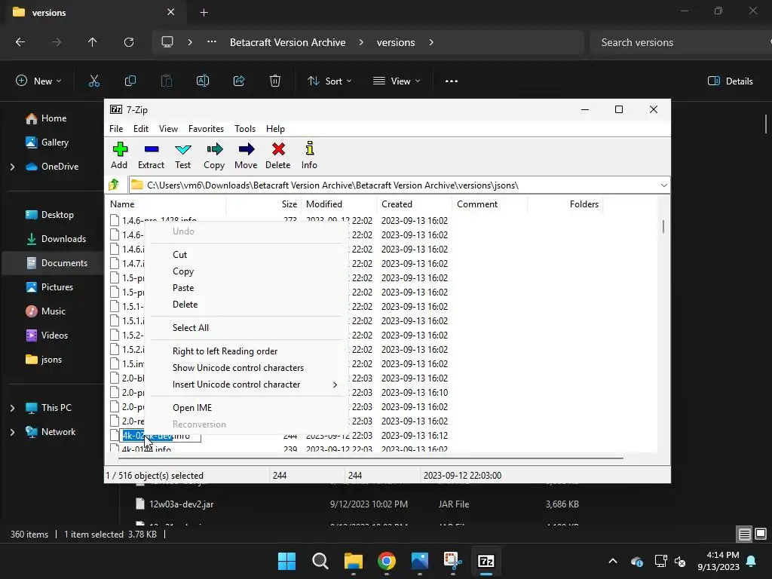Open Explorer's See more toolbar options
772x579 pixels.
click(x=452, y=81)
